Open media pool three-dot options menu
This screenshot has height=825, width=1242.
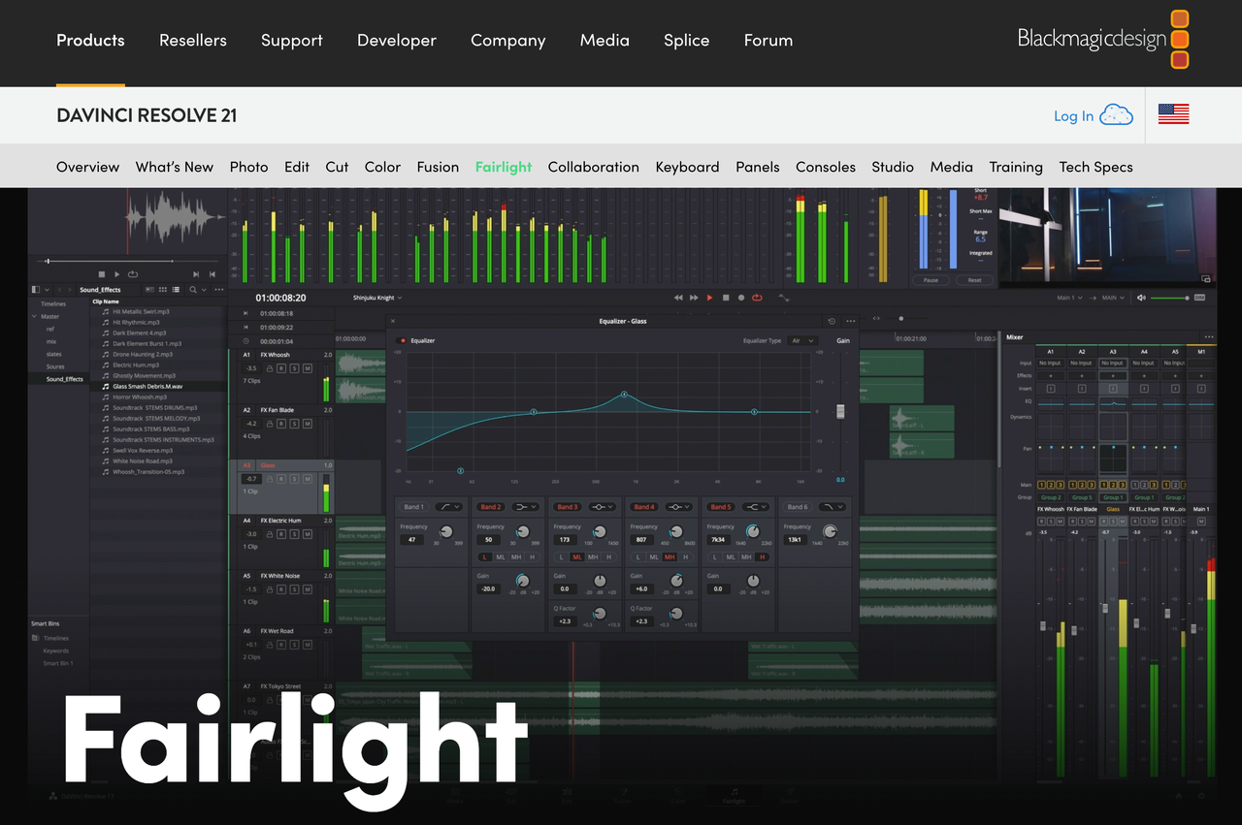pos(219,290)
